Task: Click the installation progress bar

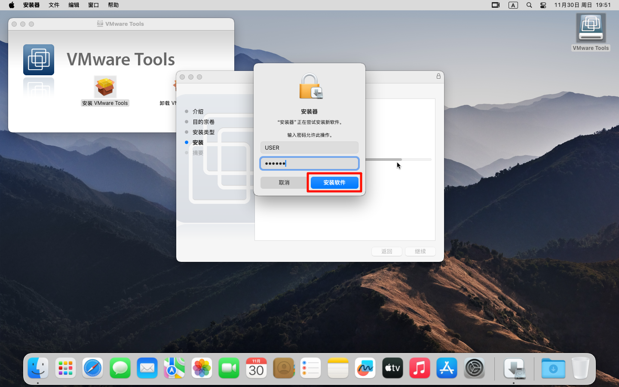Action: tap(398, 160)
